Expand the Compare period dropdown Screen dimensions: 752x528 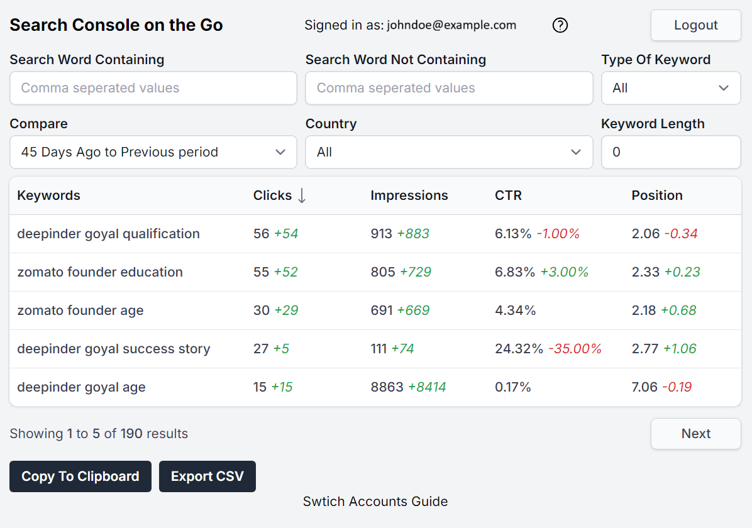point(153,152)
